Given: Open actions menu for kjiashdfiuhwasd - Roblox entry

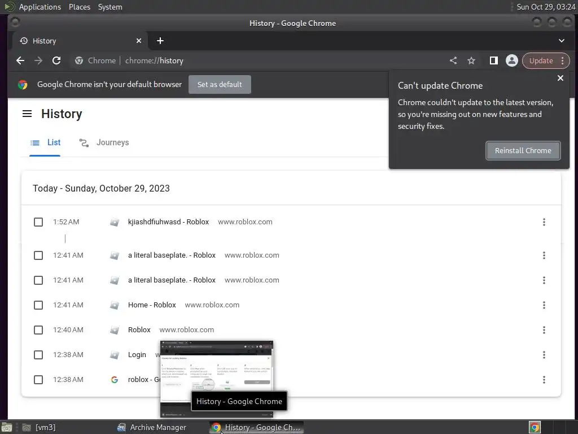Looking at the screenshot, I should [x=544, y=222].
